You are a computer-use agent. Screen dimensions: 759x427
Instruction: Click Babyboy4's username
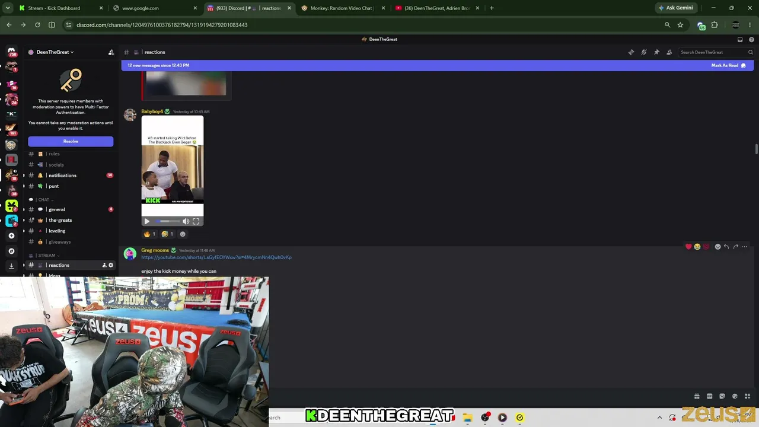pos(152,111)
